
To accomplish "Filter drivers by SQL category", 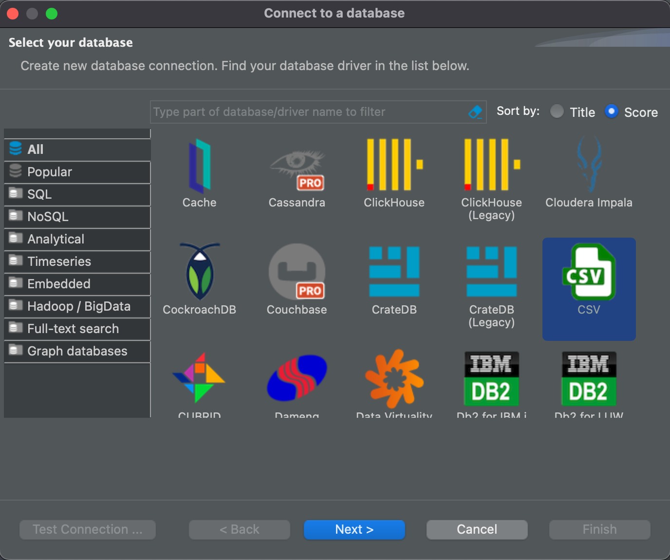I will [x=77, y=194].
